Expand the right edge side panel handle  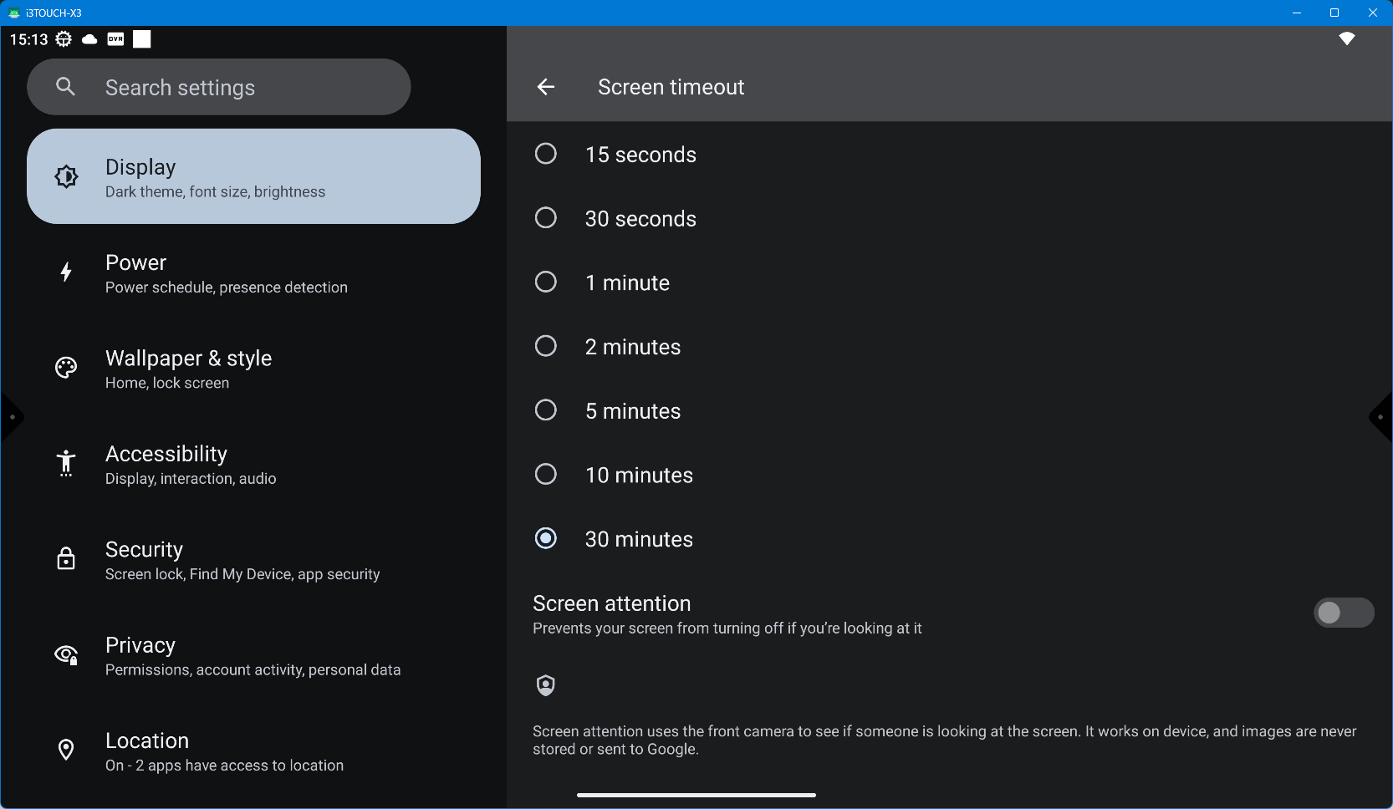[1381, 417]
